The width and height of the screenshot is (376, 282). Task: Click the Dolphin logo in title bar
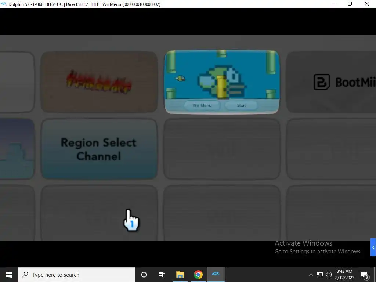(x=4, y=4)
